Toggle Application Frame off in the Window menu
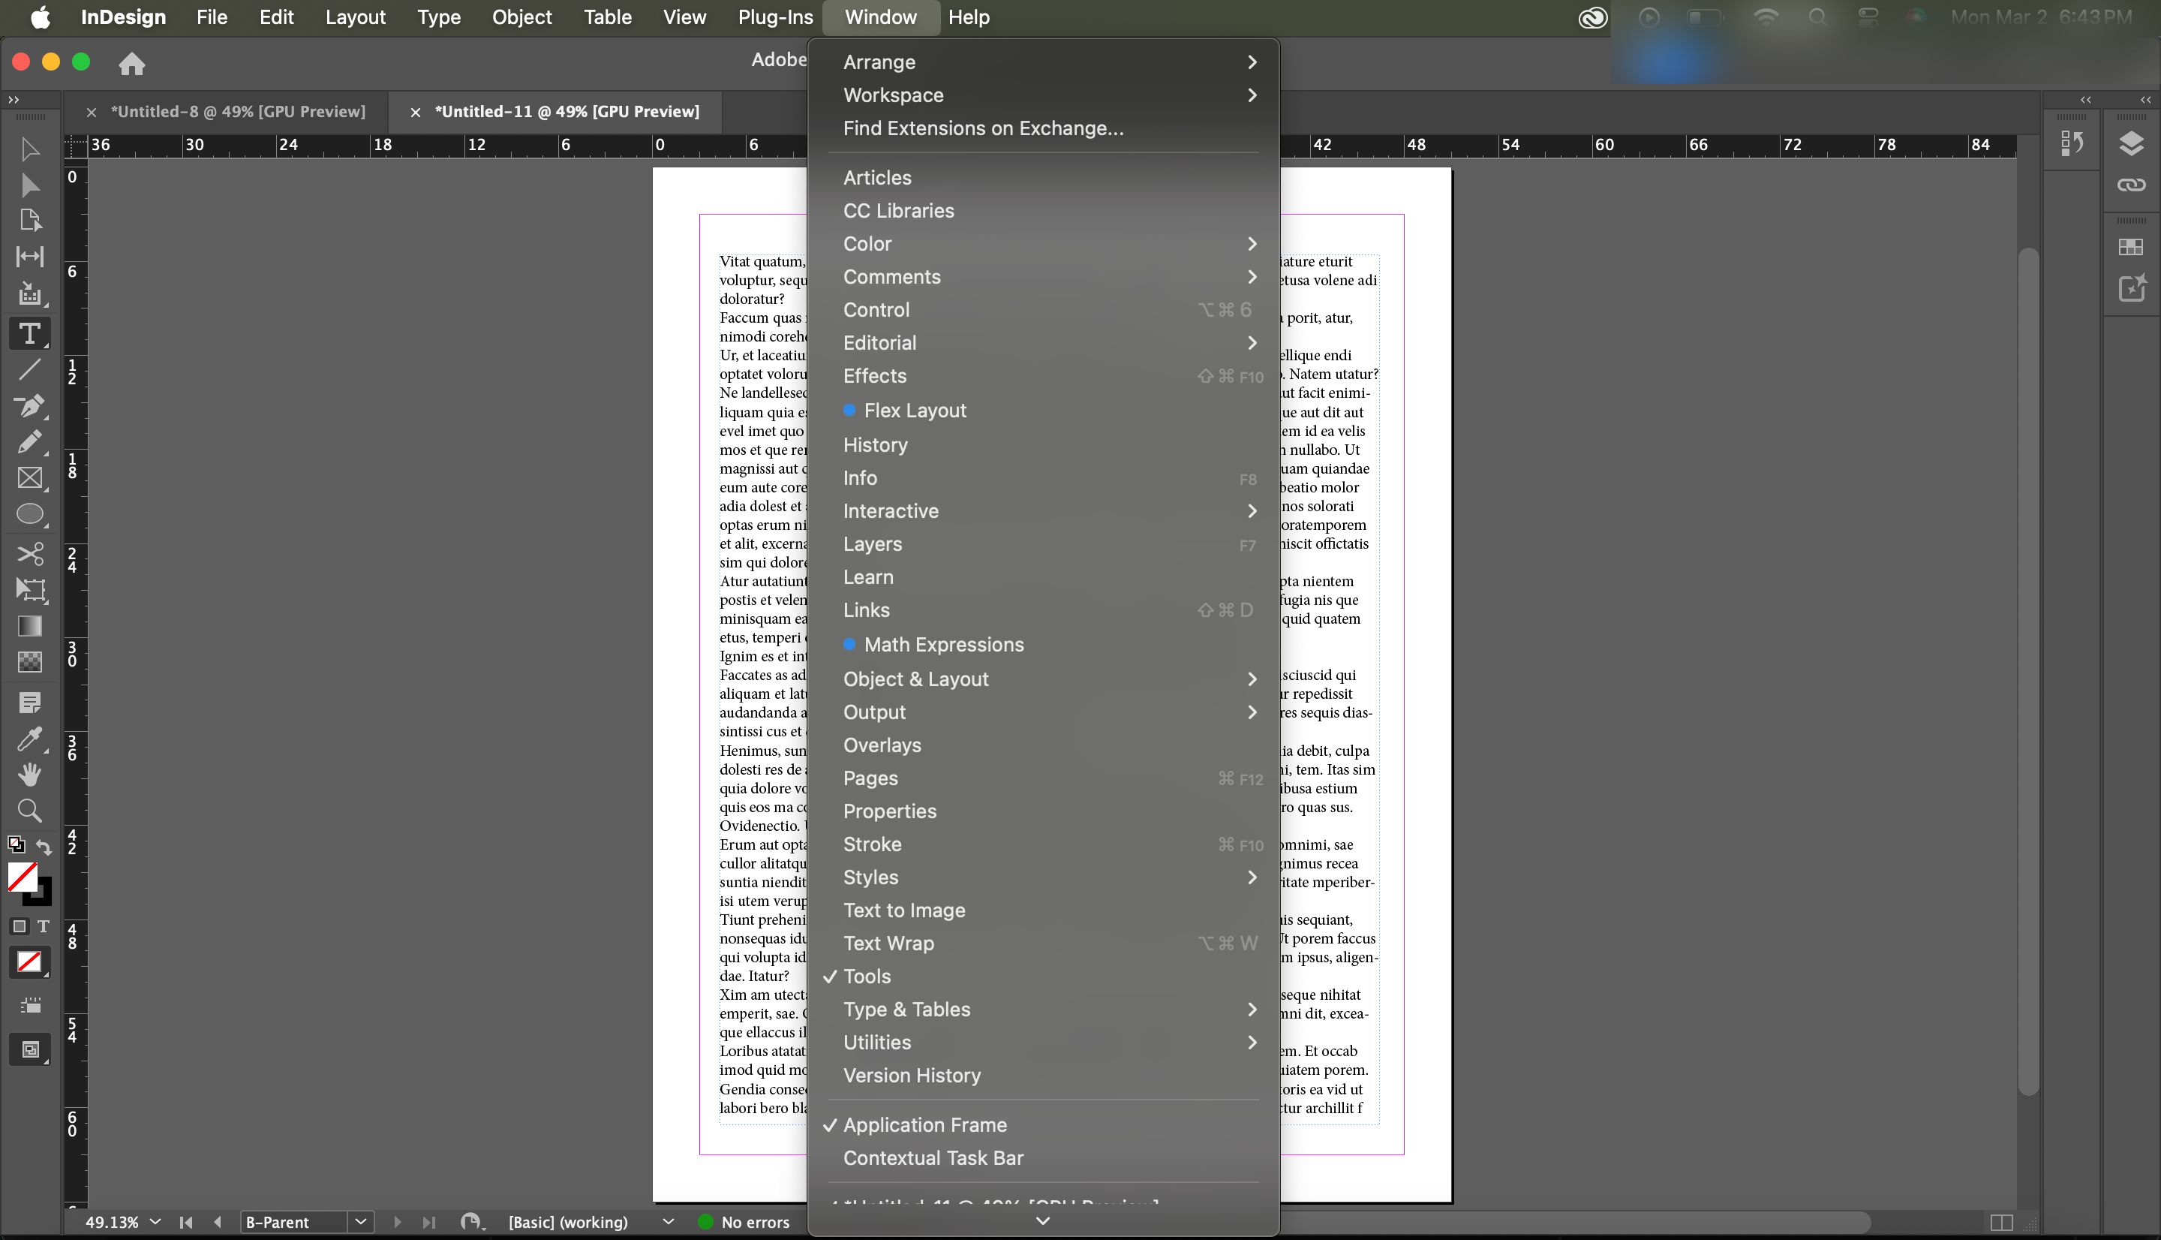This screenshot has height=1240, width=2161. pyautogui.click(x=924, y=1124)
